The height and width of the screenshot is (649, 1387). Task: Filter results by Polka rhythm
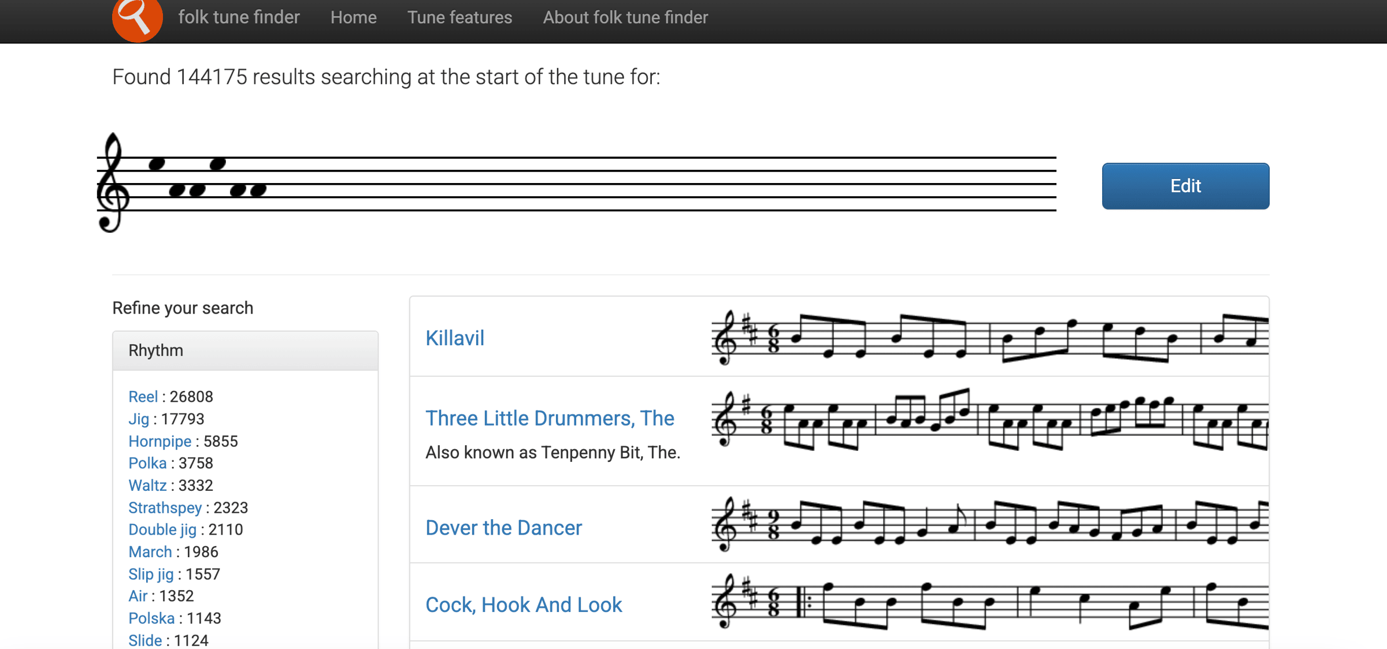(147, 463)
